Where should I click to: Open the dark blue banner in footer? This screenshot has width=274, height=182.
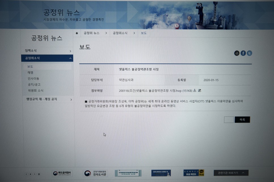161,173
